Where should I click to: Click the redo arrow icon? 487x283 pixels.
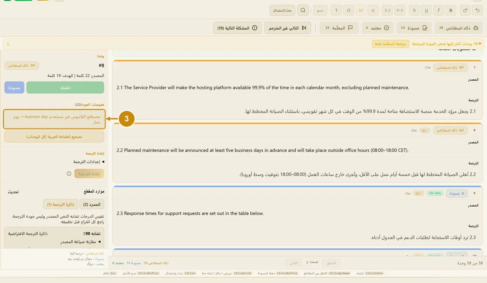pos(465,10)
